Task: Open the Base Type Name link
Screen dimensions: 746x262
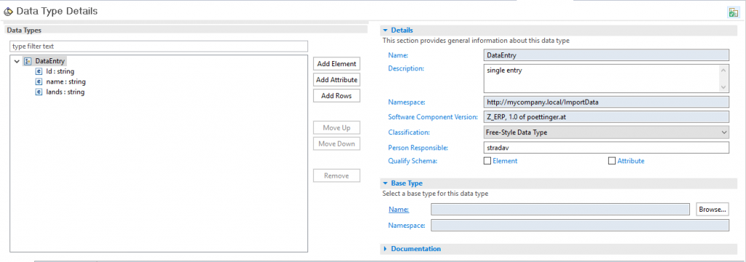Action: [398, 209]
